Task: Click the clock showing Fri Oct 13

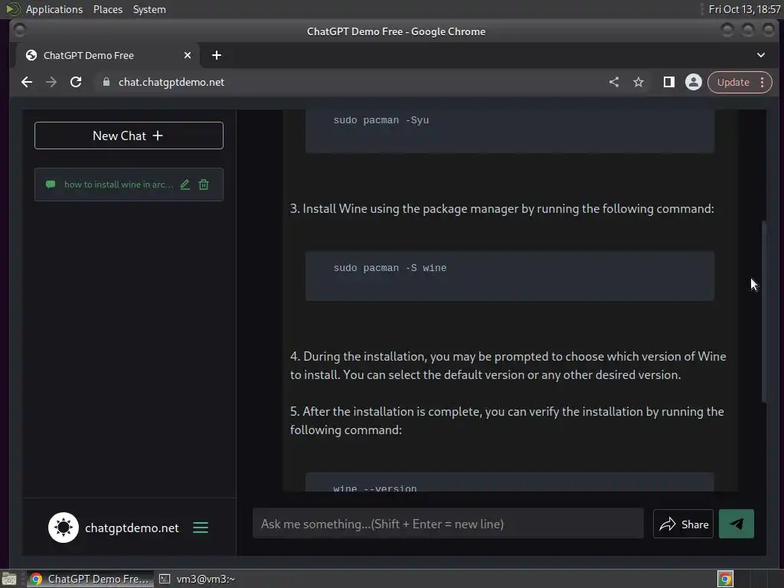Action: coord(744,9)
